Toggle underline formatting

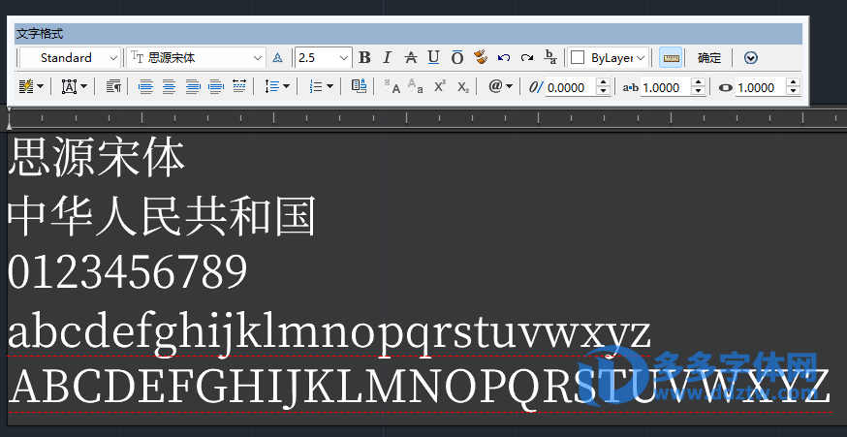tap(433, 58)
